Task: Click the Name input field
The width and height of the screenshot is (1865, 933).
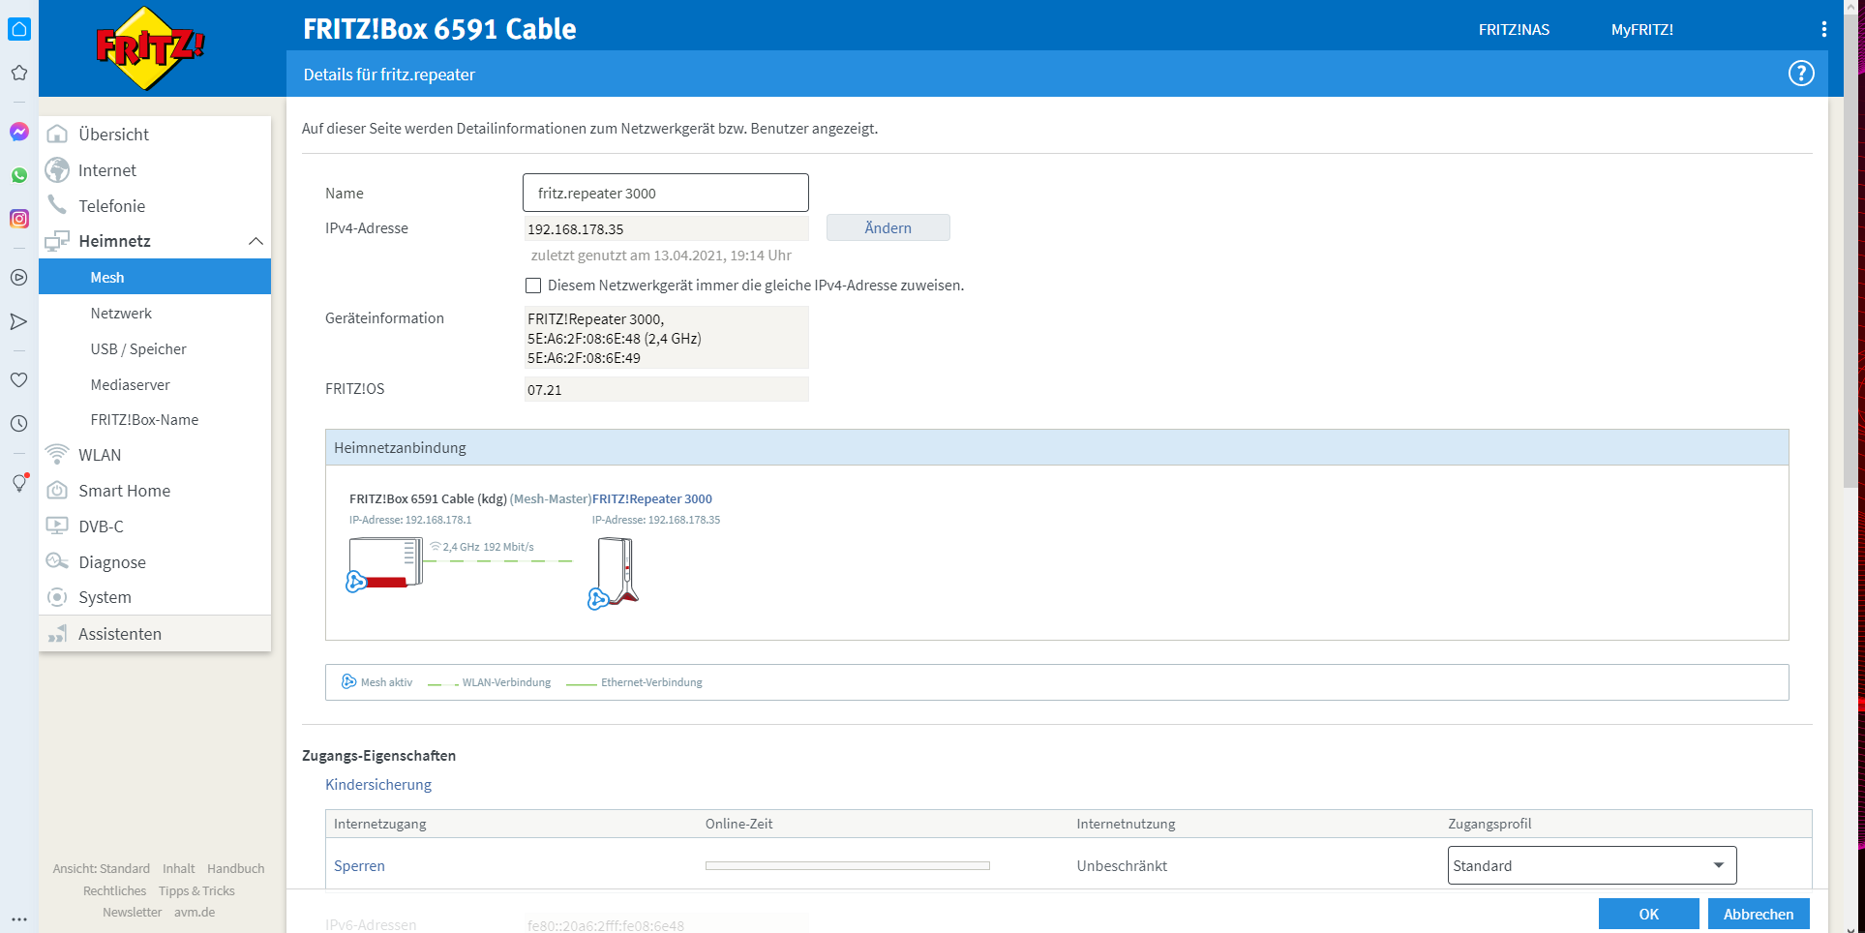Action: click(666, 193)
